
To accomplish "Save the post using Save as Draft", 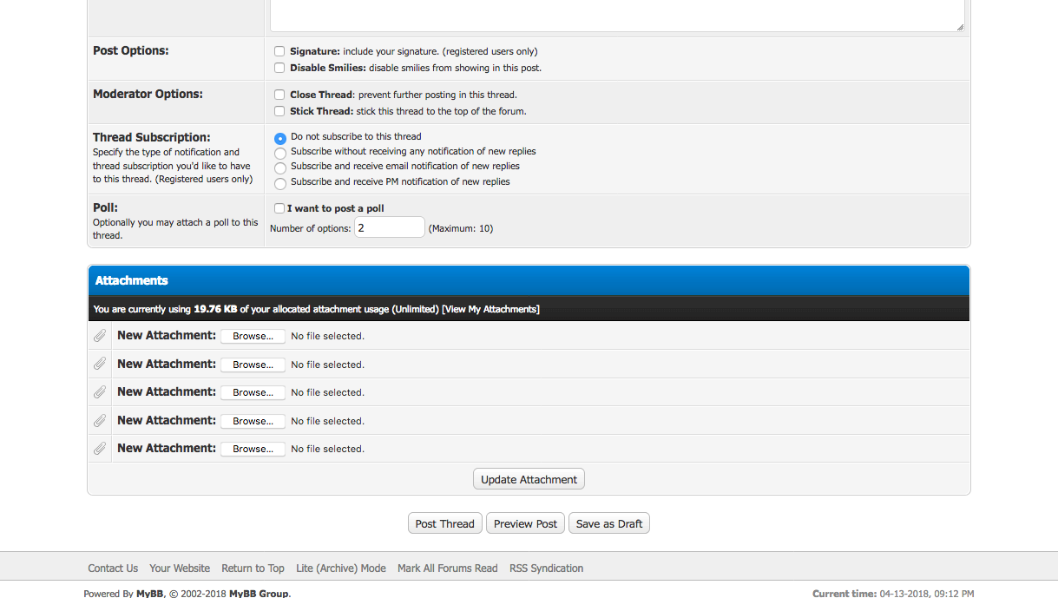I will (x=609, y=523).
